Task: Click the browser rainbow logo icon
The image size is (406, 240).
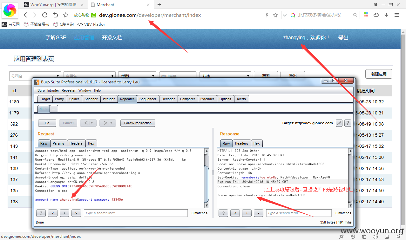Action: (x=10, y=10)
